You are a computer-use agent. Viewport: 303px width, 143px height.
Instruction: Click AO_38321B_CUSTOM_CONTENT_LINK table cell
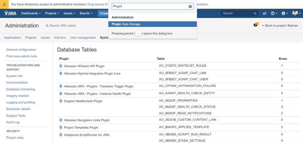pos(188,120)
